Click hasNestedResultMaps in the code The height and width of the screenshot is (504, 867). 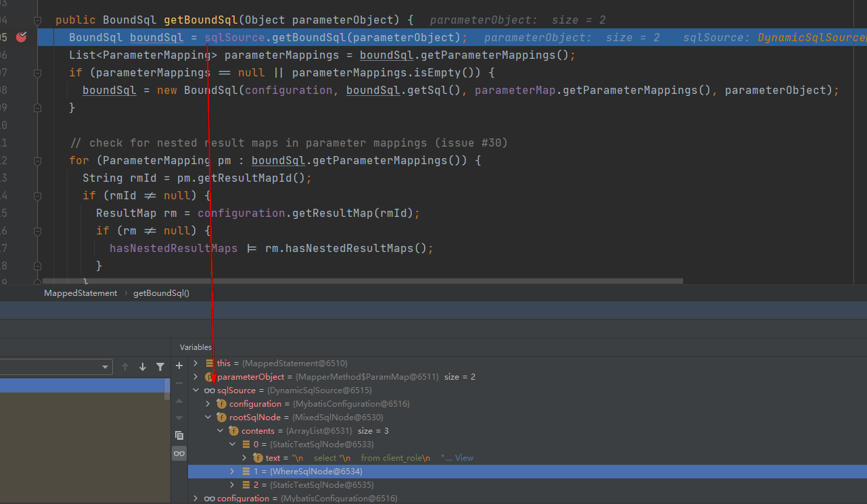tap(174, 249)
